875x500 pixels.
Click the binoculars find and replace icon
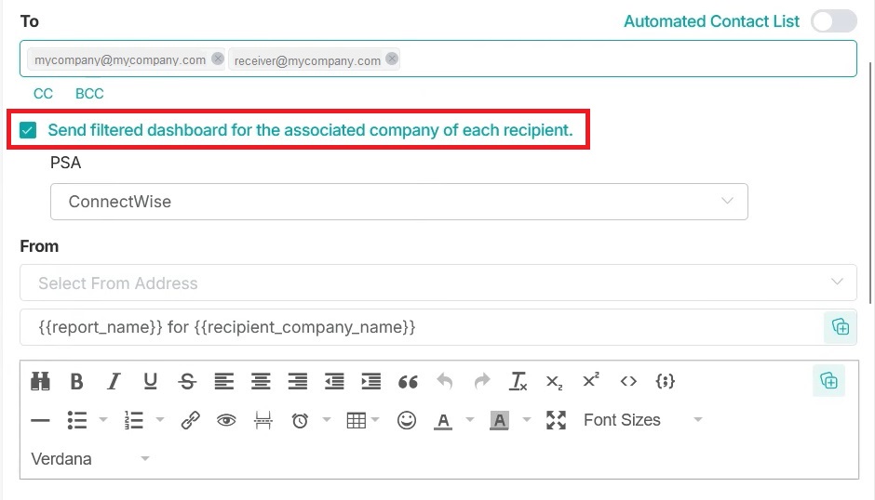(40, 381)
